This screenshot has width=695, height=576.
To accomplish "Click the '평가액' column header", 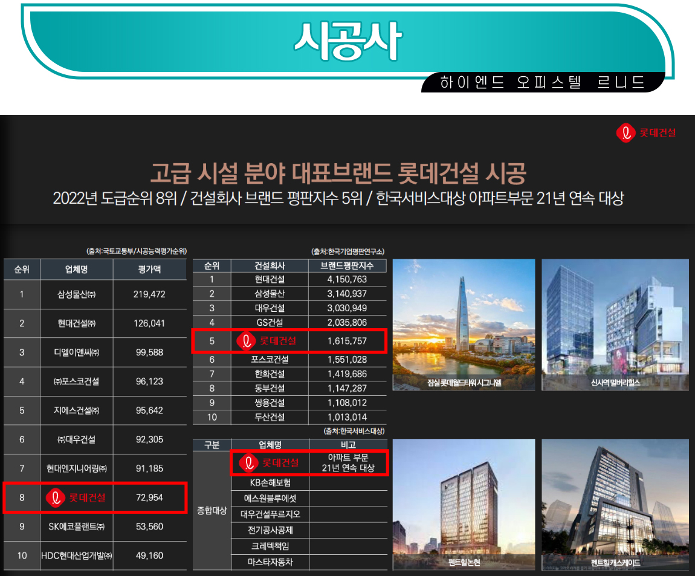I will pos(149,269).
